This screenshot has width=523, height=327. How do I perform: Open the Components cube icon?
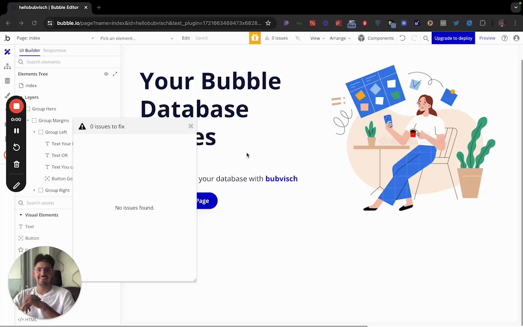[x=361, y=38]
